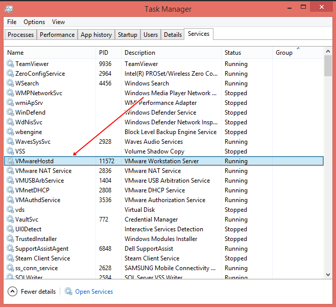This screenshot has width=336, height=307.
Task: Click Stopped status of VSS row
Action: point(236,151)
